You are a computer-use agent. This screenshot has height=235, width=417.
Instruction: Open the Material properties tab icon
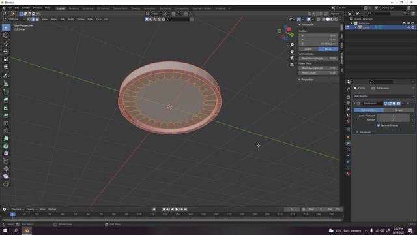pos(348,174)
